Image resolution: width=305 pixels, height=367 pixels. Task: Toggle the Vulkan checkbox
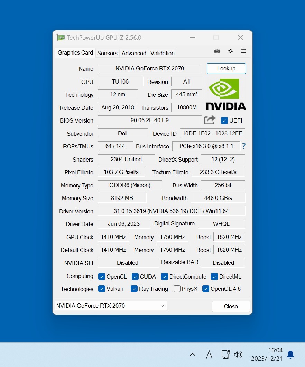coord(102,289)
